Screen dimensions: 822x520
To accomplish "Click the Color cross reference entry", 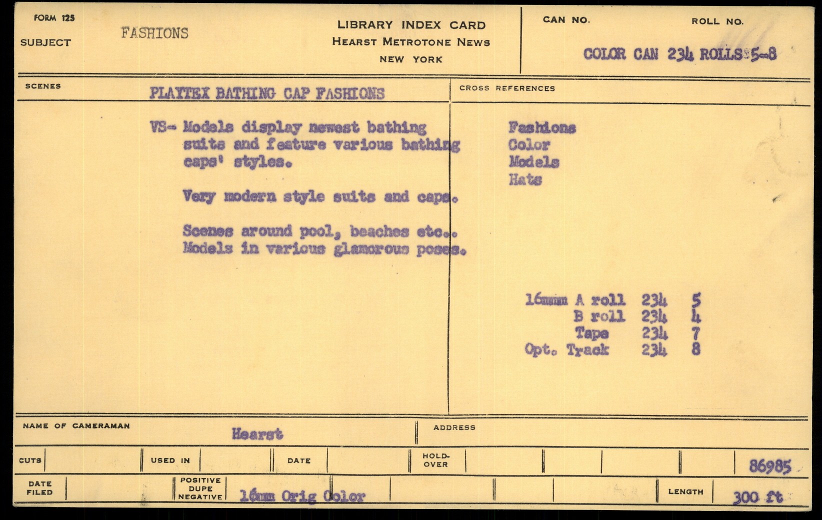I will (529, 145).
